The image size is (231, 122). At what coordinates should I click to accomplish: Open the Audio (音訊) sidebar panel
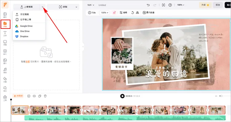[5, 71]
